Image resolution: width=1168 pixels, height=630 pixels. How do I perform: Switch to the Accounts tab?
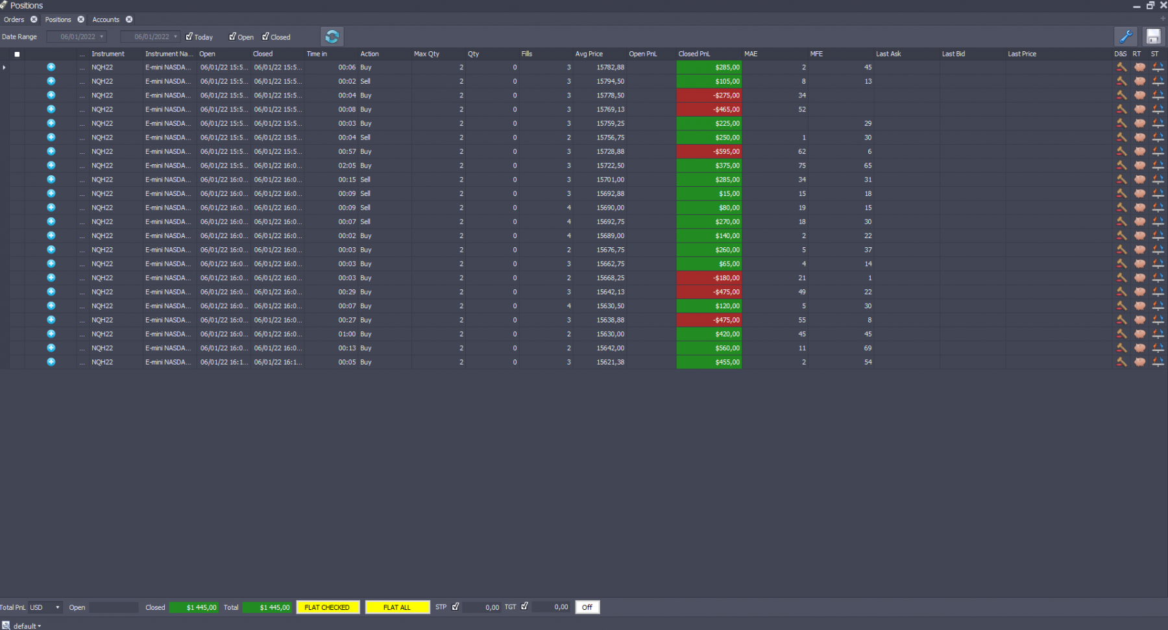coord(106,19)
